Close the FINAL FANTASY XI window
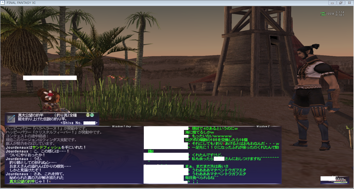The width and height of the screenshot is (354, 189). [x=349, y=3]
